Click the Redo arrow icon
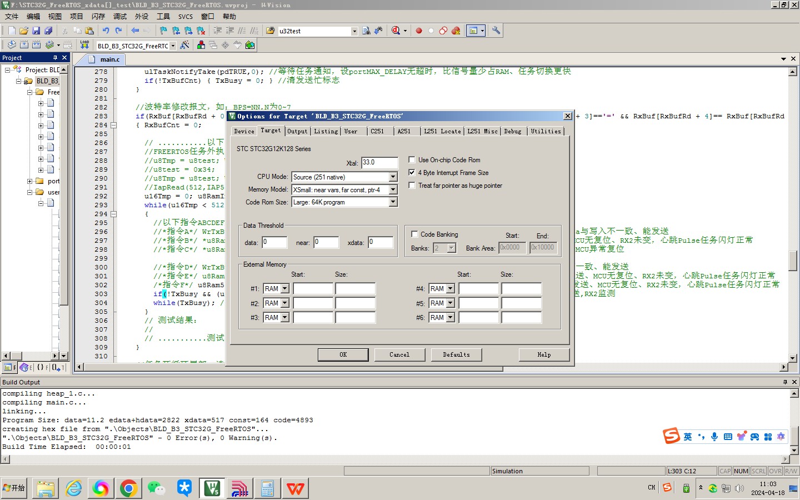 point(118,31)
